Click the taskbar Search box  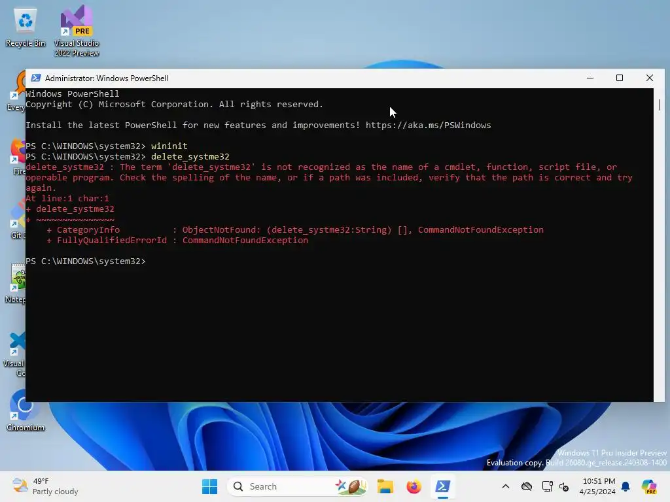[298, 486]
